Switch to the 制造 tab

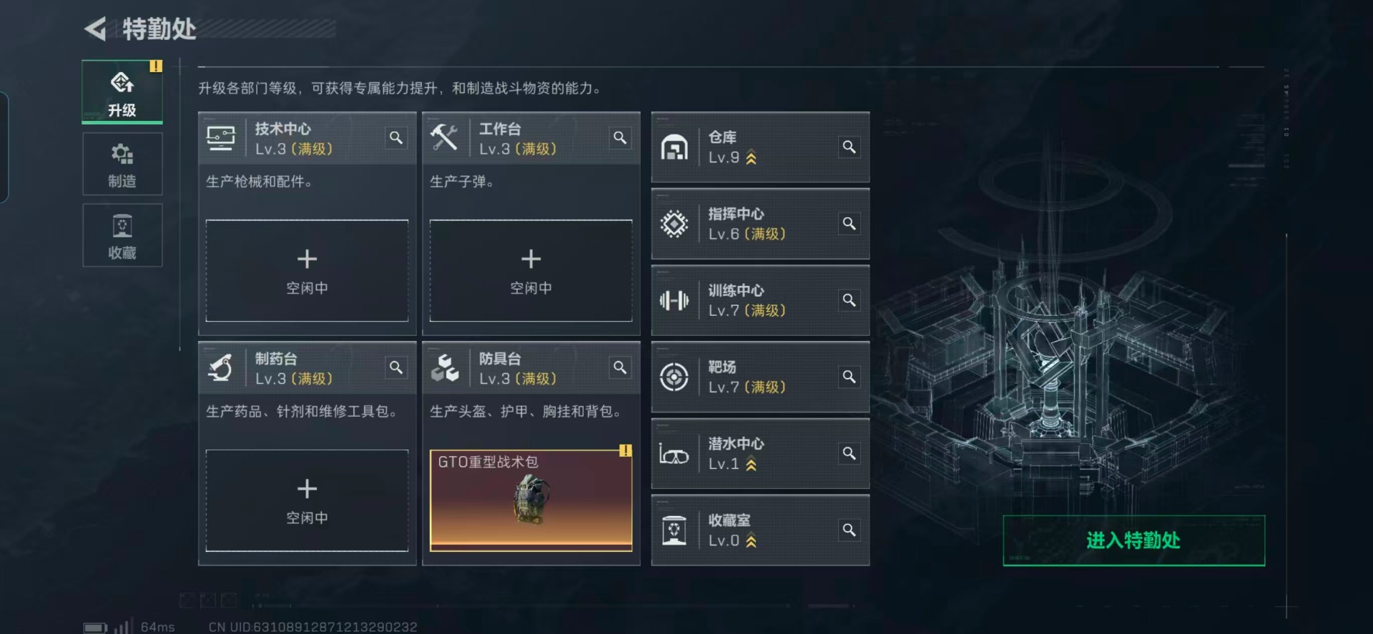point(122,164)
